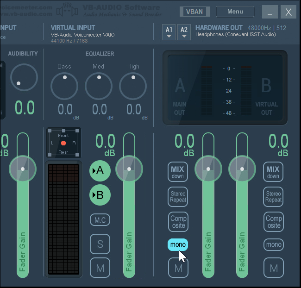
Task: Select Stereo Repeat on bus A
Action: pos(178,197)
